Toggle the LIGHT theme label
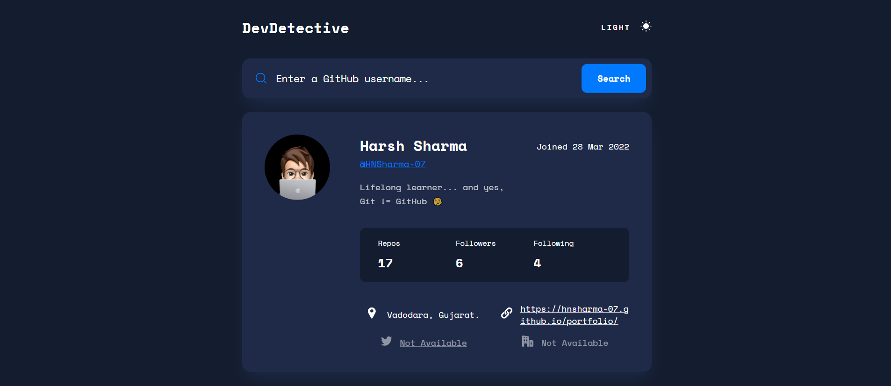The width and height of the screenshot is (891, 386). [x=615, y=28]
